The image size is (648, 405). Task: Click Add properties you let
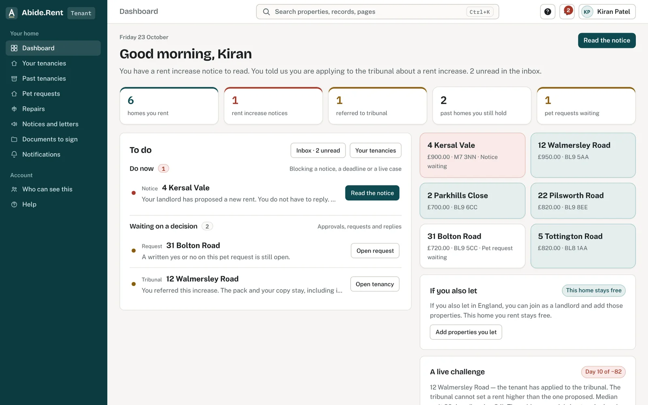pyautogui.click(x=466, y=332)
